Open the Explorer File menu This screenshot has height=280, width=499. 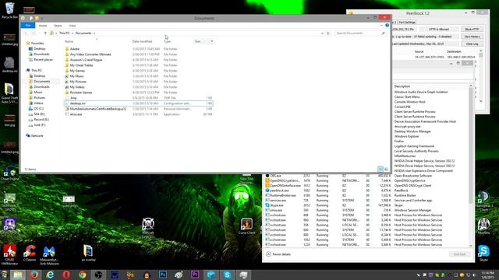coord(28,26)
